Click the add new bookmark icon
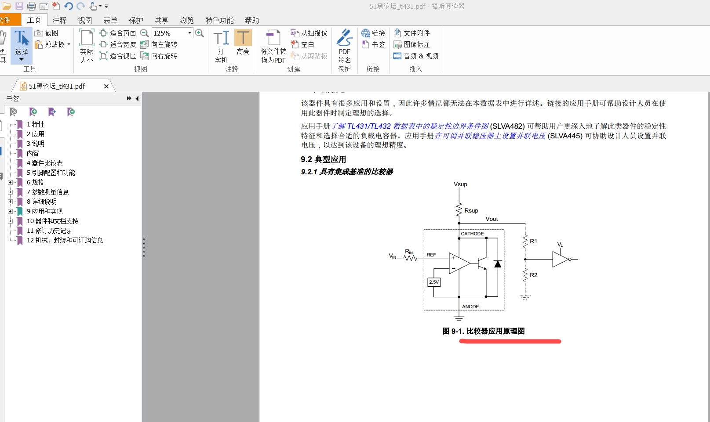Screen dimensions: 710x422 [x=33, y=112]
